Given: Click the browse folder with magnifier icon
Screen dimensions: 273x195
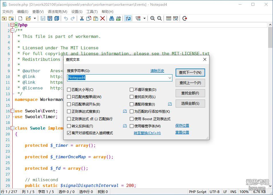Looking at the screenshot, I should click(11, 18).
